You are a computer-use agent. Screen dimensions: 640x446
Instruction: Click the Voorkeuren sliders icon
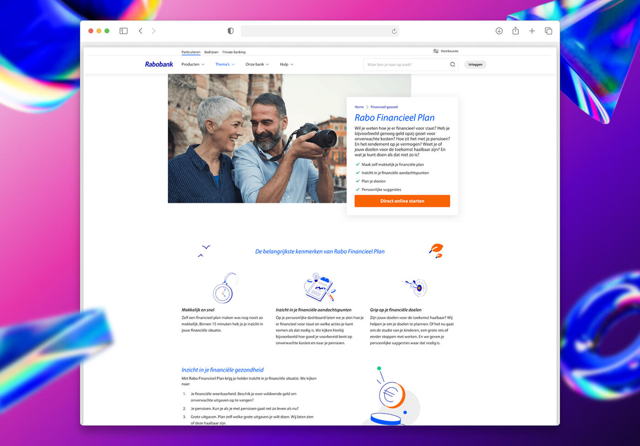click(x=436, y=51)
